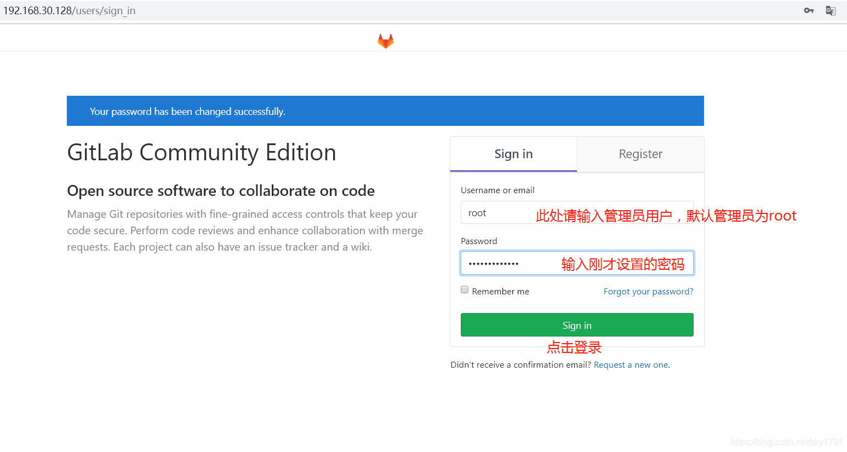This screenshot has width=847, height=452.
Task: Select the Sign in tab
Action: 513,154
